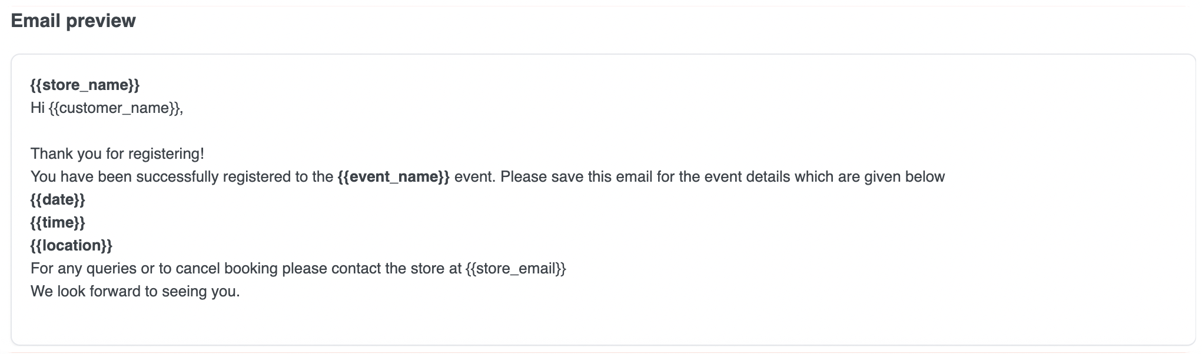Click the Email preview heading

(x=73, y=21)
